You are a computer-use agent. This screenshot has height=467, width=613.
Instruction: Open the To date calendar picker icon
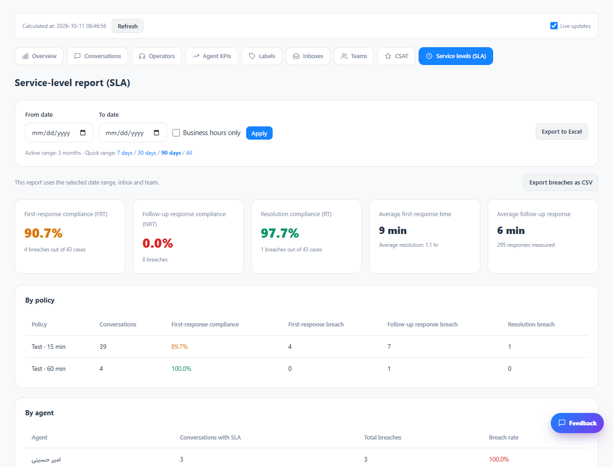coord(156,133)
